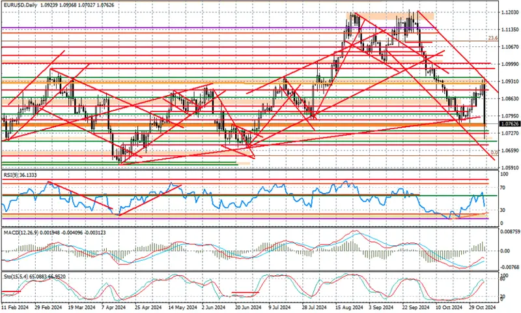The height and width of the screenshot is (313, 521).
Task: Click the 25 Apr 2024 date label
Action: click(x=149, y=307)
